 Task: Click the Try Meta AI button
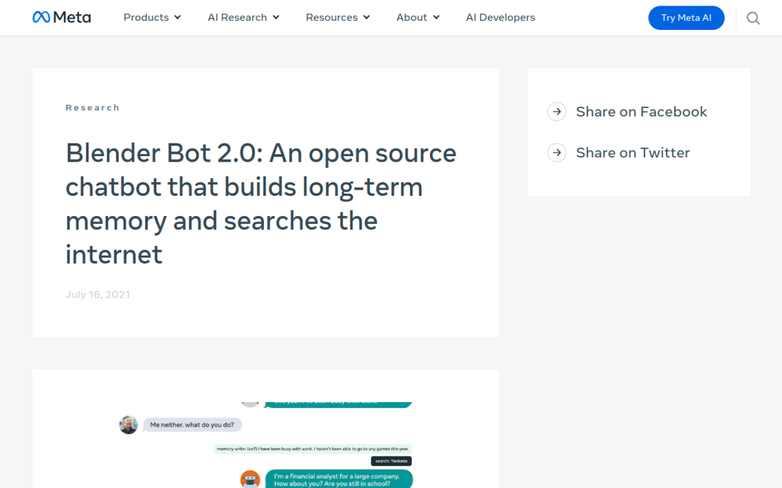click(686, 18)
